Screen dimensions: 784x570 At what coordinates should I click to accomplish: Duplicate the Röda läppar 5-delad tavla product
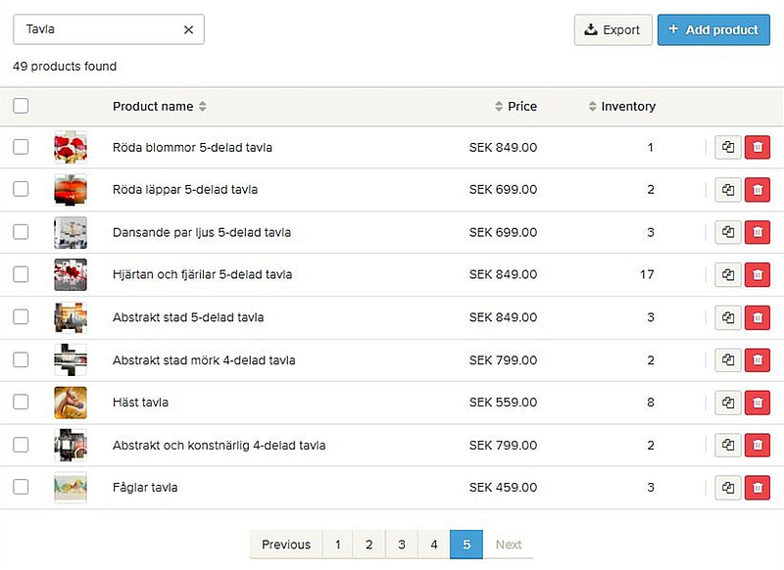coord(728,190)
